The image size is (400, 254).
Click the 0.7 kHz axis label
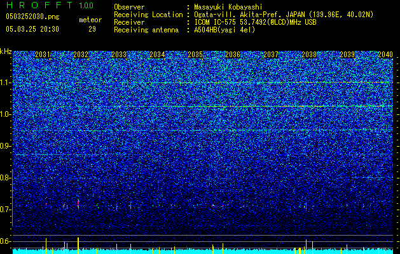[x=6, y=210]
